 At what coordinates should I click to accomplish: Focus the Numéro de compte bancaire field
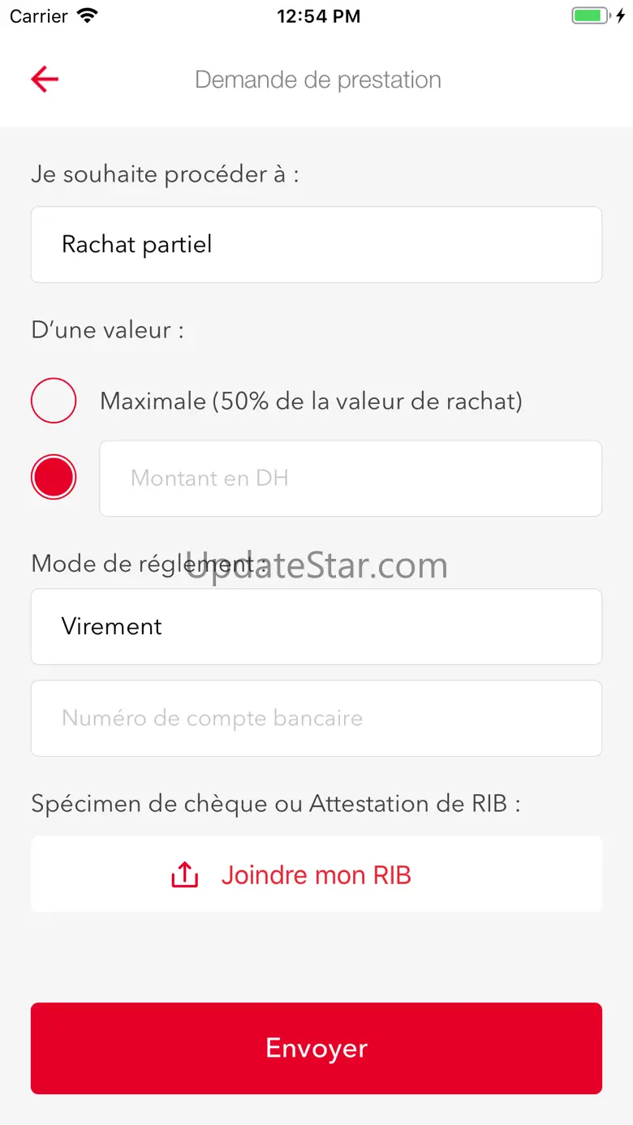(316, 719)
